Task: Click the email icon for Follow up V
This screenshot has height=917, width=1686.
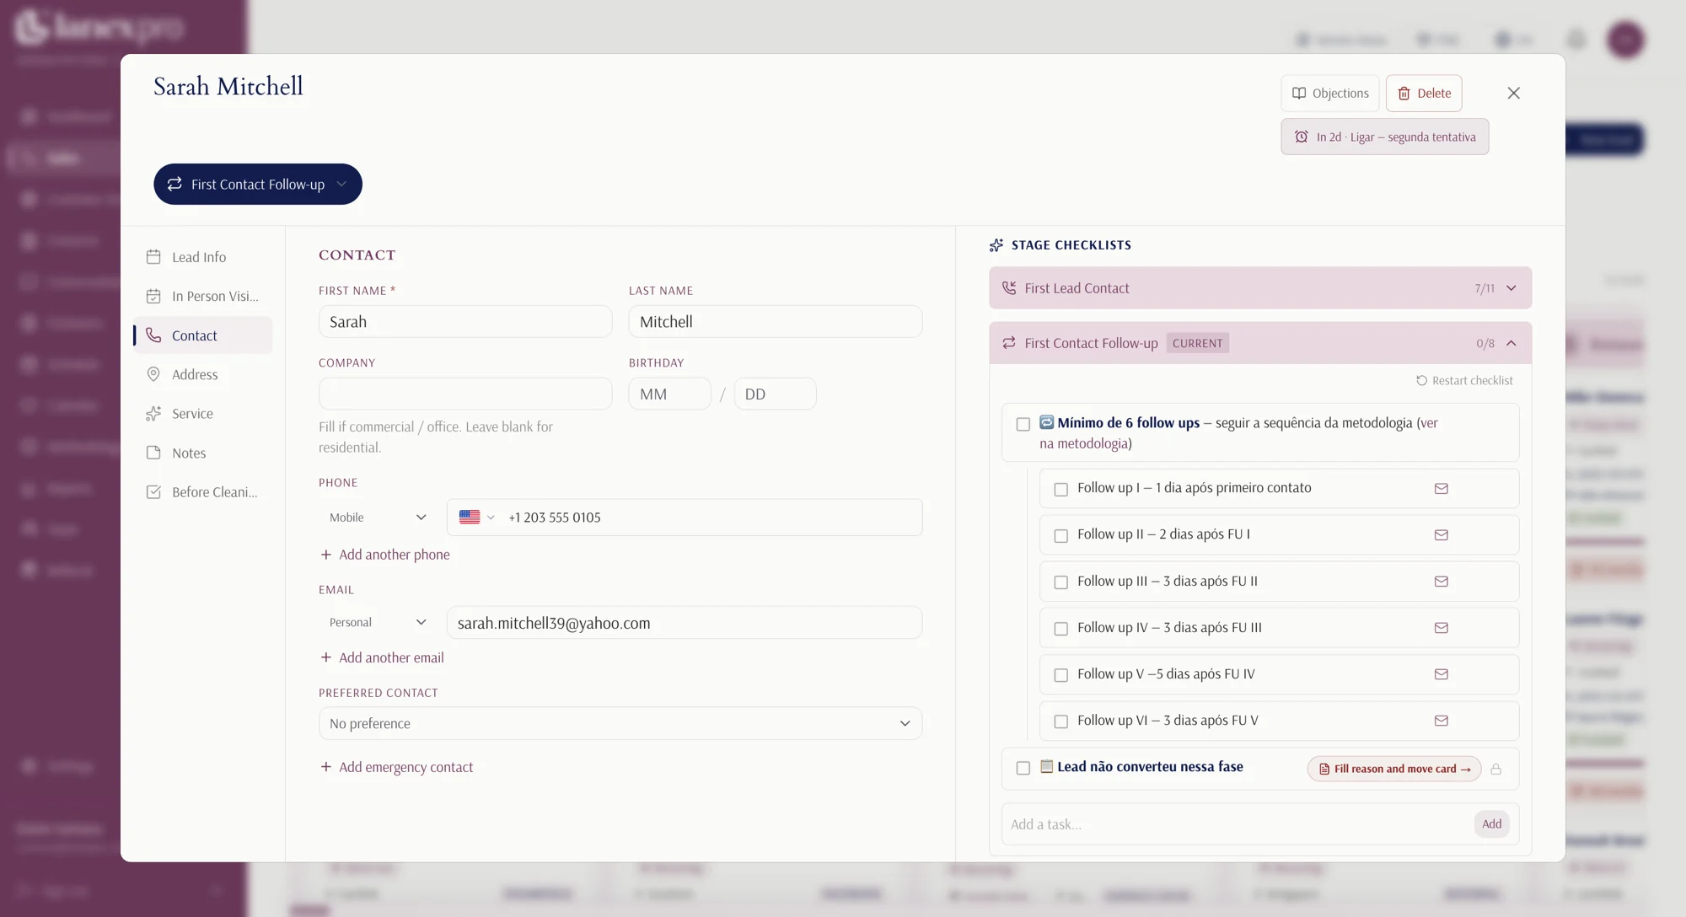Action: (1441, 674)
